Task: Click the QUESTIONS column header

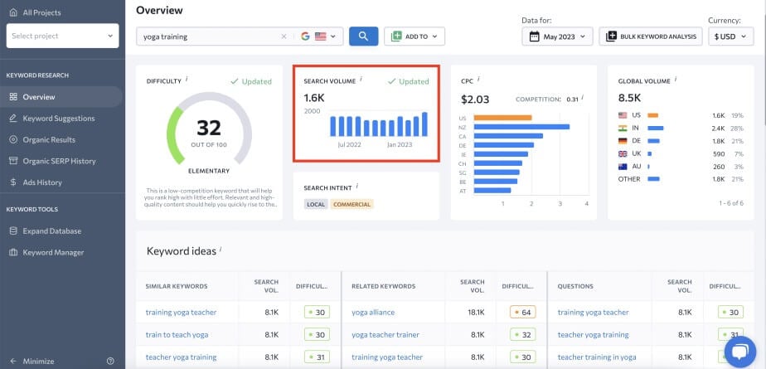Action: 575,286
